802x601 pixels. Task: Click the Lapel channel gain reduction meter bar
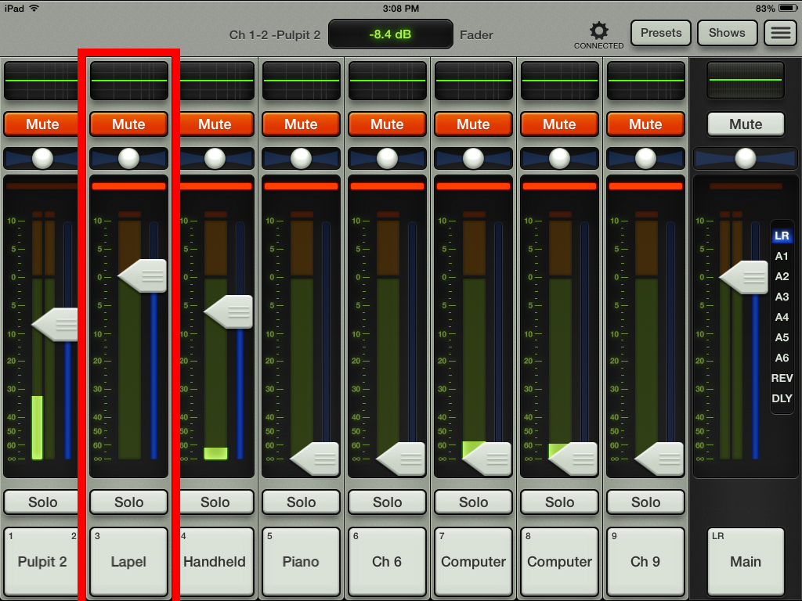129,186
